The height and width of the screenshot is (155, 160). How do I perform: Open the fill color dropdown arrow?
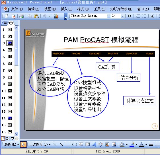127,144
